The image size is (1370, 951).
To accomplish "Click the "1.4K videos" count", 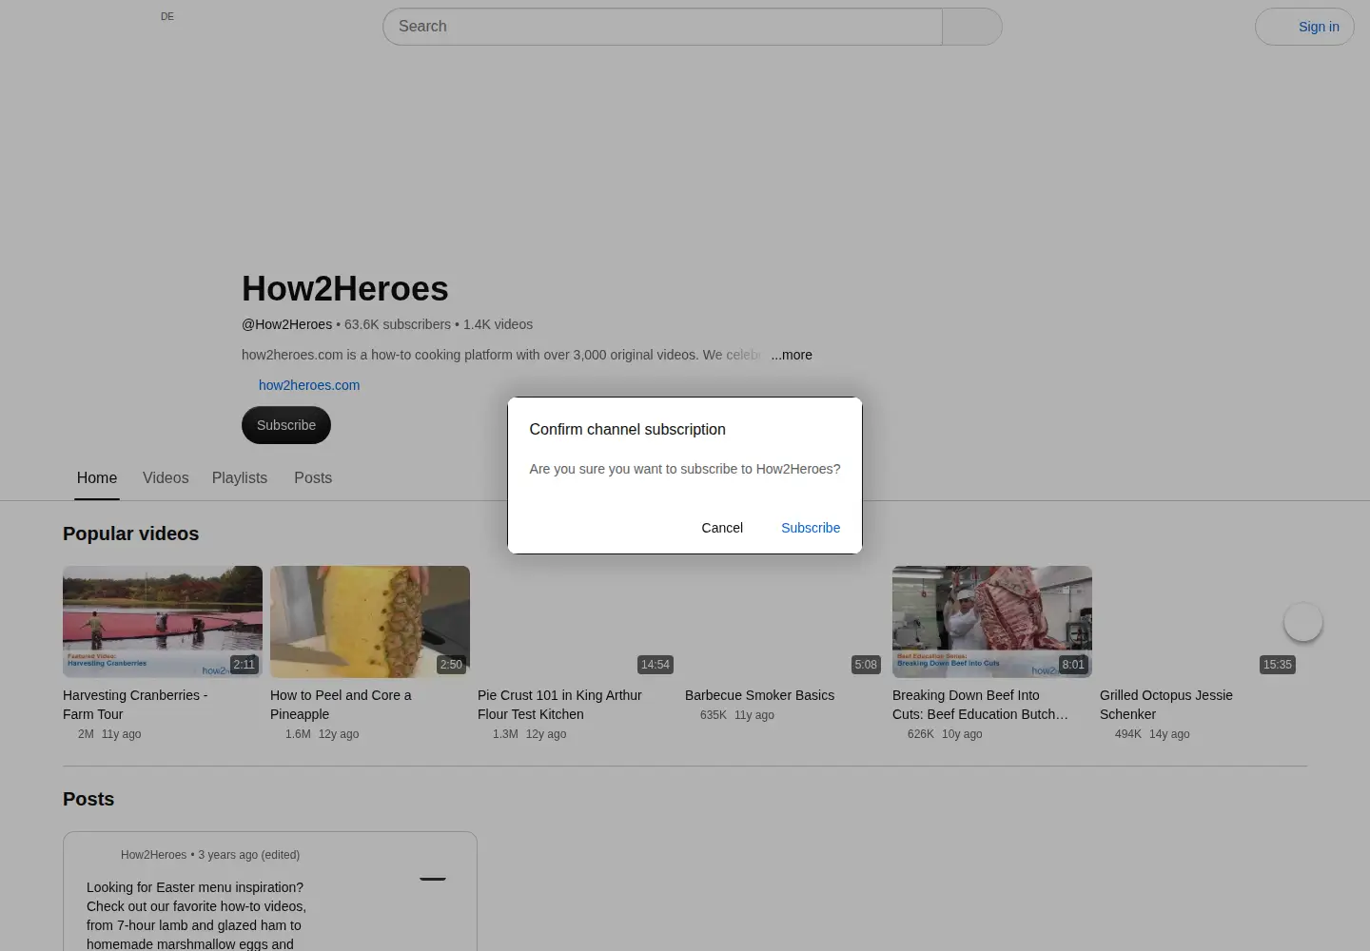I will (x=498, y=324).
